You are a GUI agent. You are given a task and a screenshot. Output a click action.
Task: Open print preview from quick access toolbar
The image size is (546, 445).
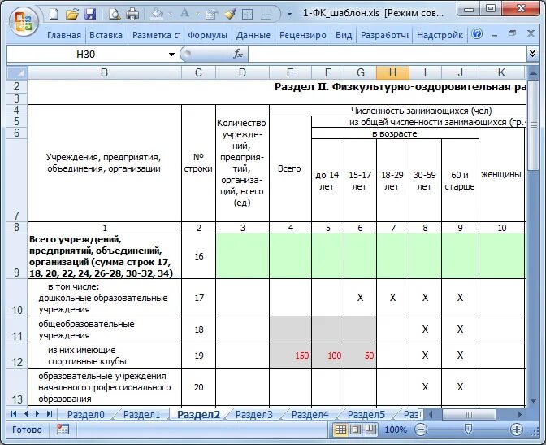coord(115,14)
